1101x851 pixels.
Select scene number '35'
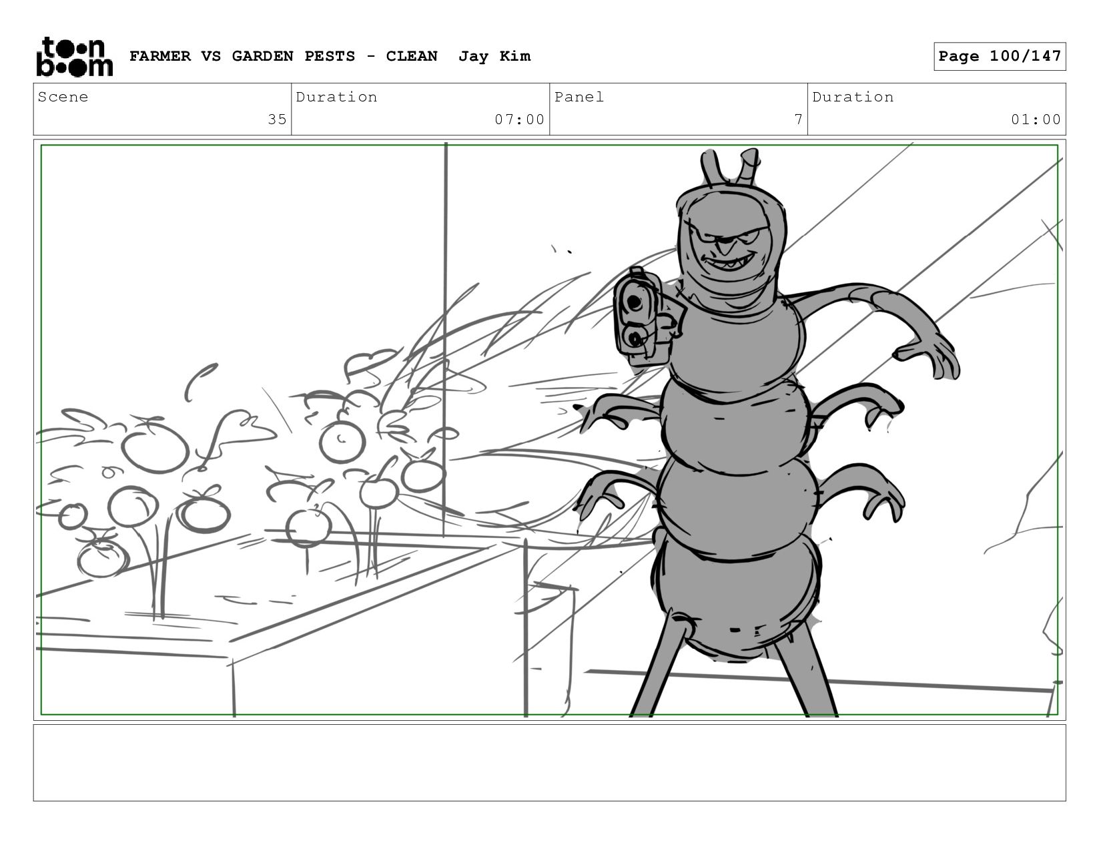click(x=277, y=119)
